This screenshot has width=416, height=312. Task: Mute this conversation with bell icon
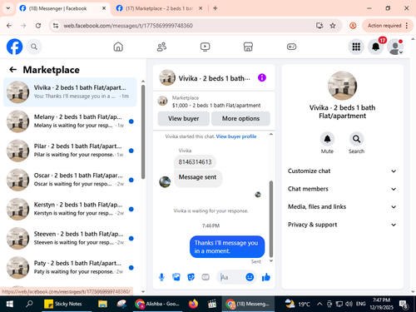pos(327,139)
